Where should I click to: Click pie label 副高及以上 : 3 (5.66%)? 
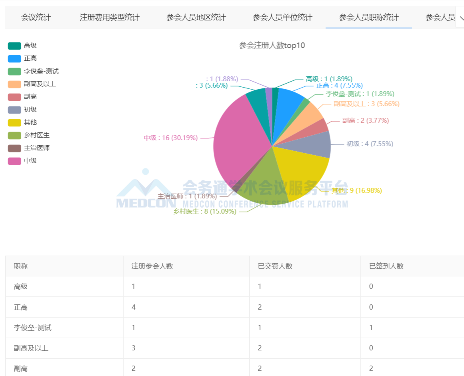(367, 104)
